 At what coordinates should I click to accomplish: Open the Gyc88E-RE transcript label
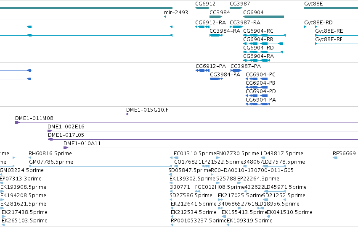(329, 31)
